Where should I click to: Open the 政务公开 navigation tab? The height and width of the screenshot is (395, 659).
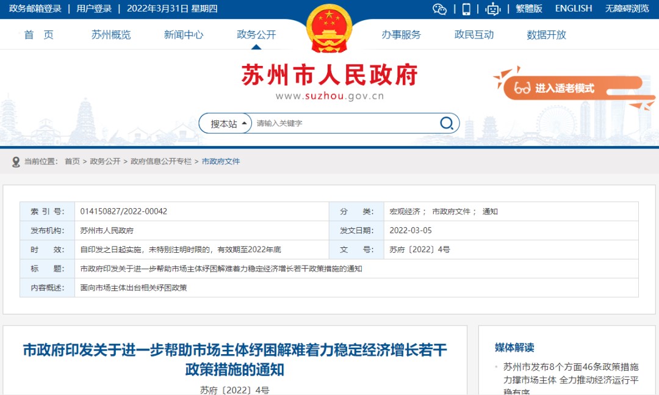click(x=256, y=35)
